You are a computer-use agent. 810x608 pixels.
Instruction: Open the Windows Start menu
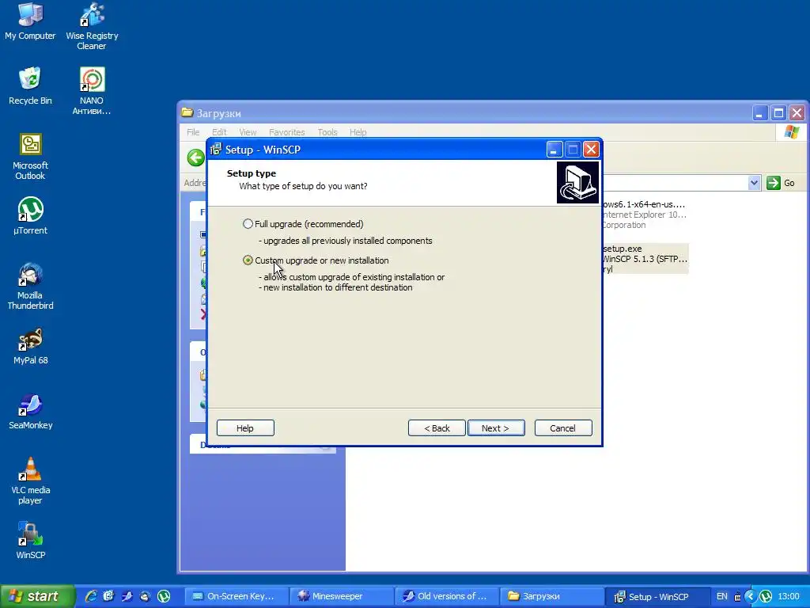click(37, 596)
